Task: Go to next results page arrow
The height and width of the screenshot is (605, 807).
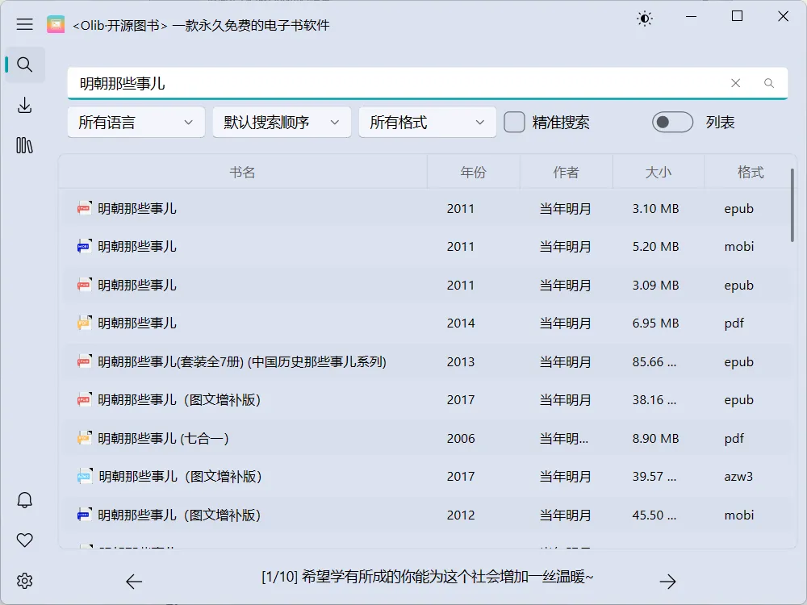Action: 667,582
